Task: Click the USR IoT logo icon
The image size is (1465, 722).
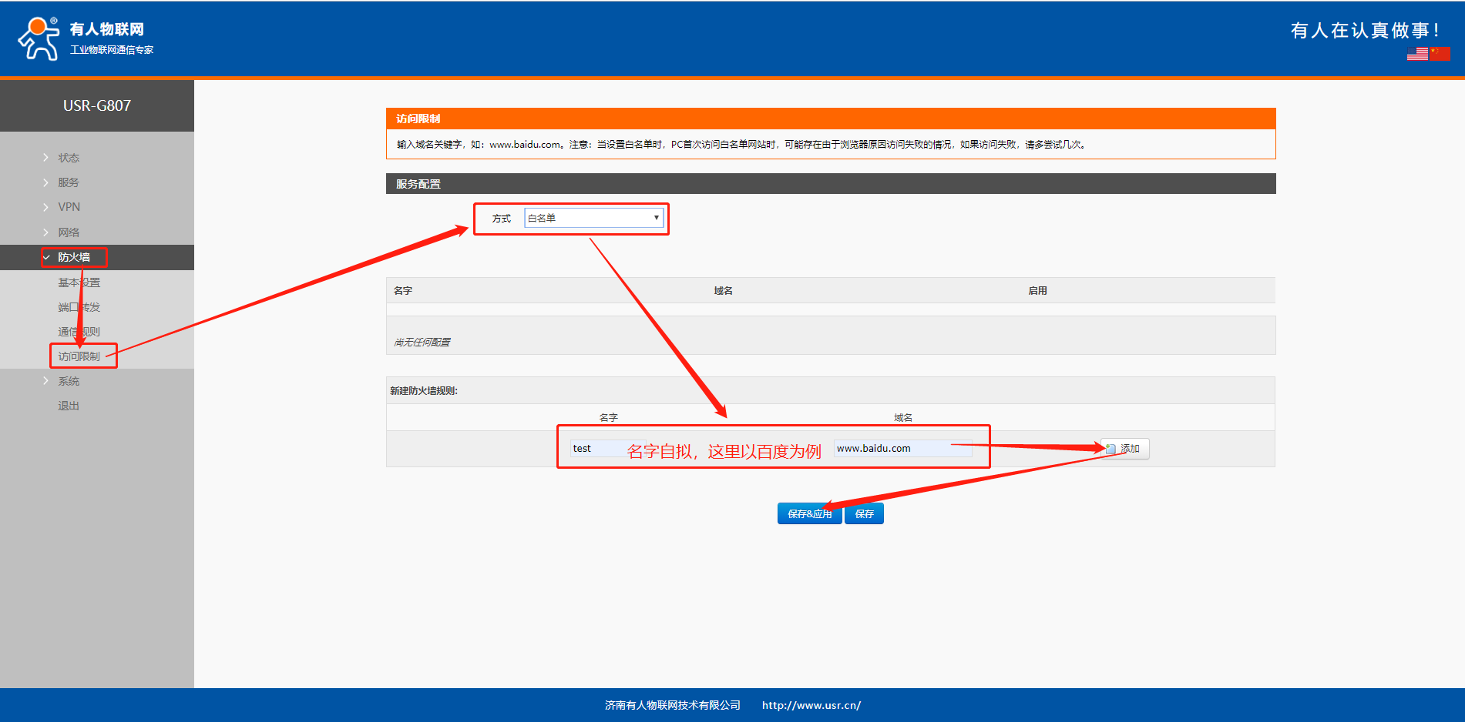Action: (39, 38)
